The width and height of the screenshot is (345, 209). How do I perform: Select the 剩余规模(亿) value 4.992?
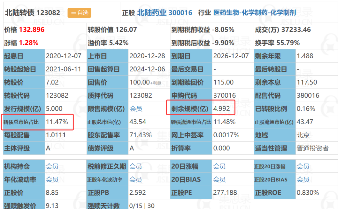[222, 109]
